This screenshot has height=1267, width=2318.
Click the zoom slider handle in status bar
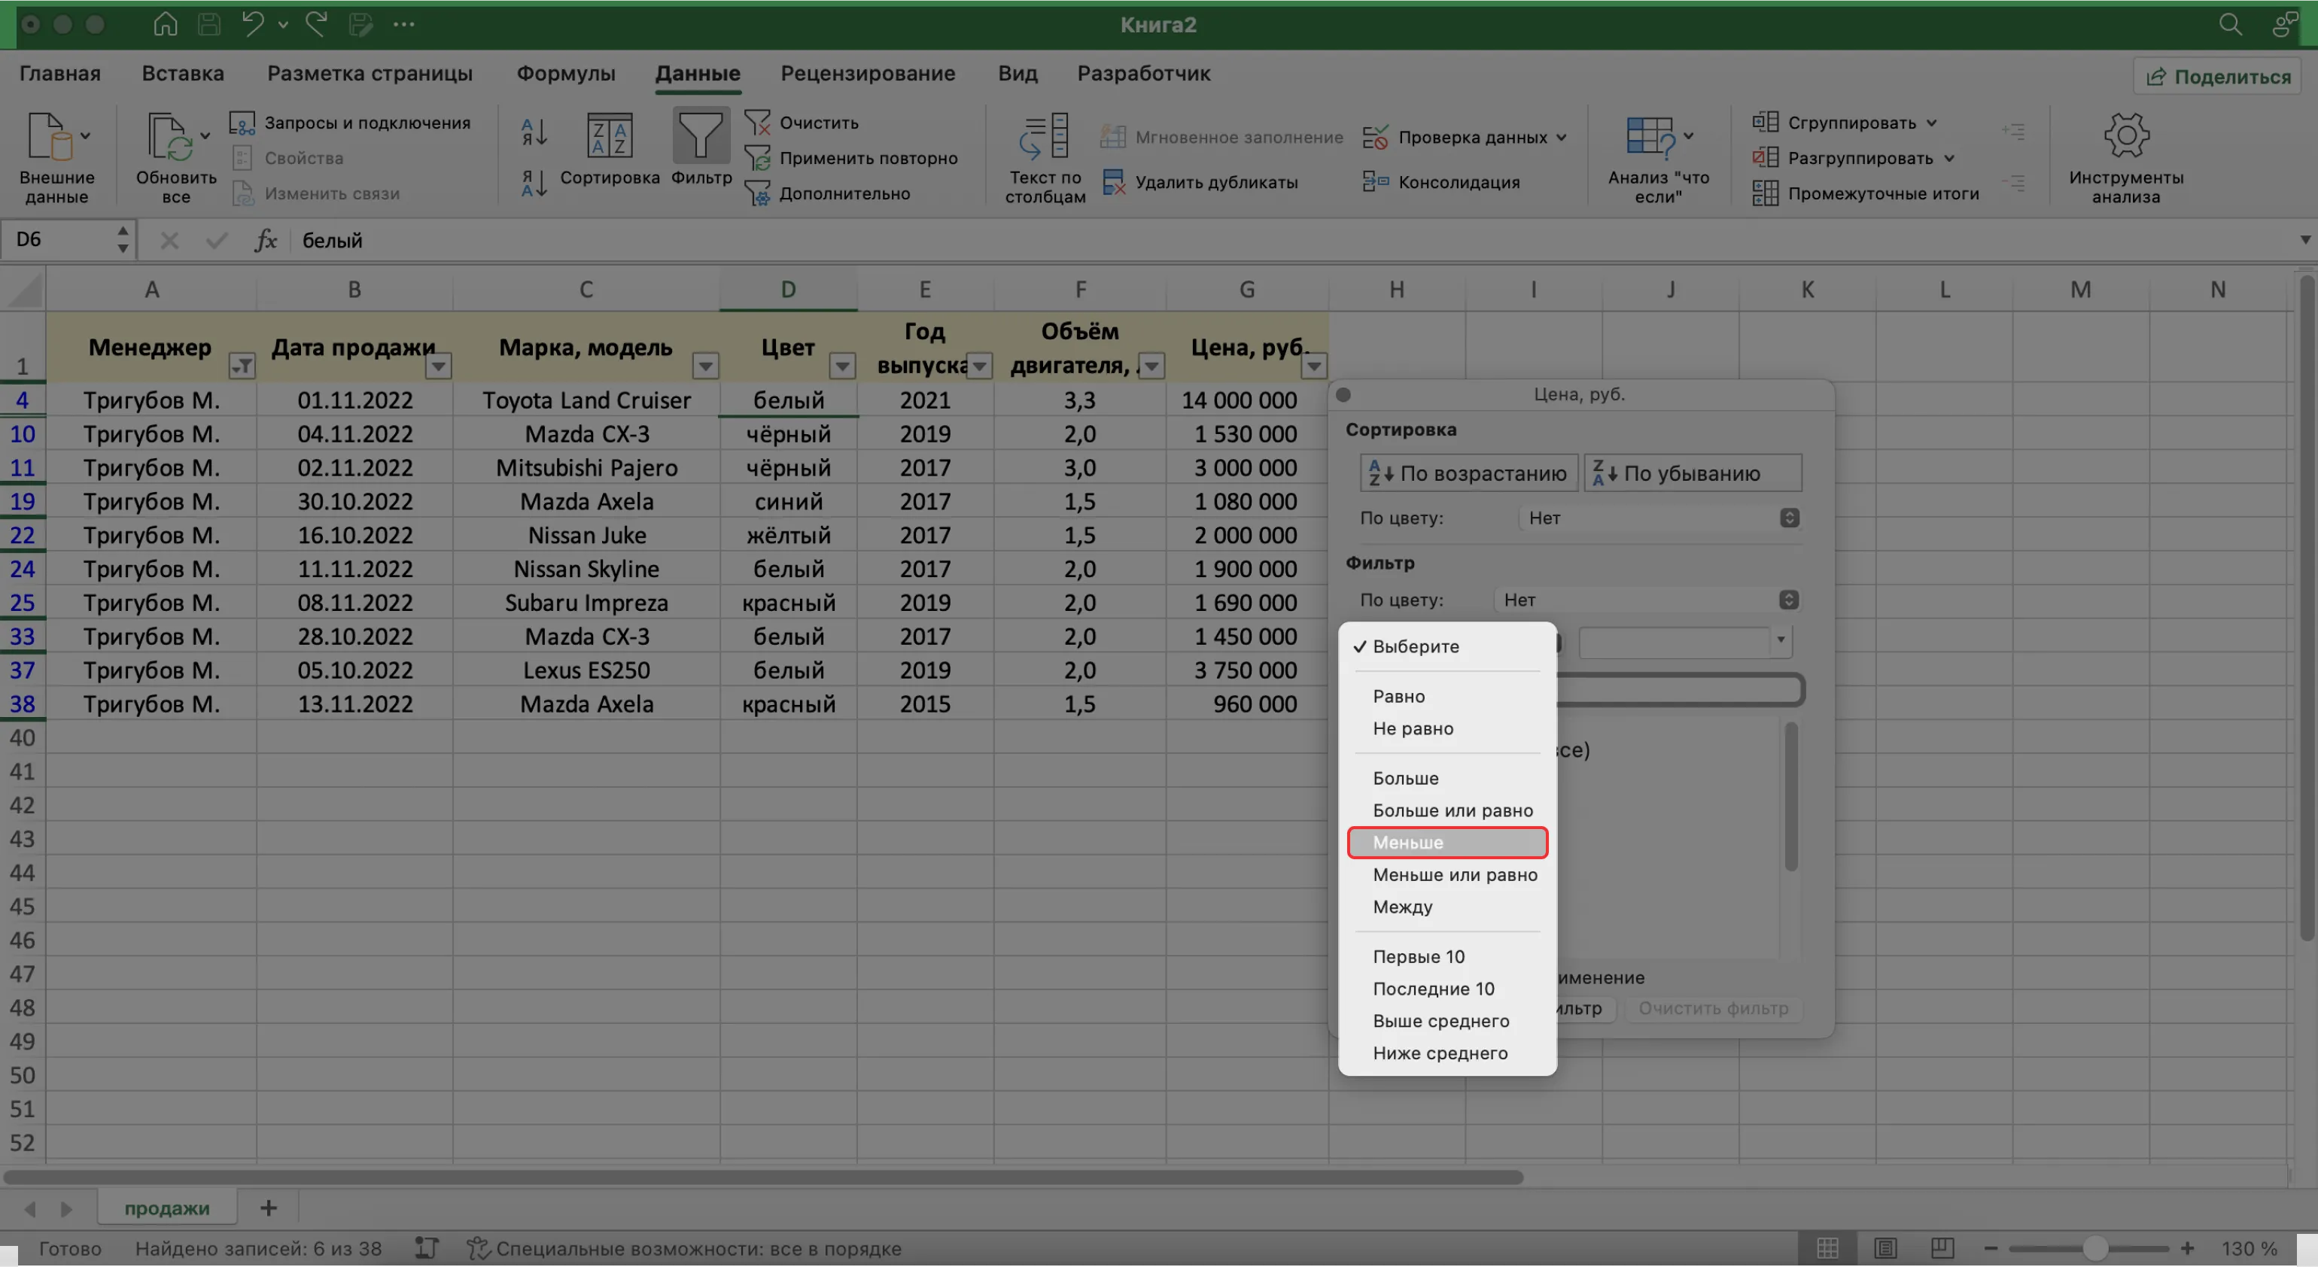coord(2094,1248)
